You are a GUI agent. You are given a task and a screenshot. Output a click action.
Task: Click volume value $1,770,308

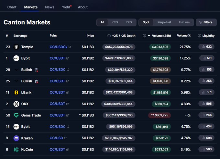coord(160,70)
